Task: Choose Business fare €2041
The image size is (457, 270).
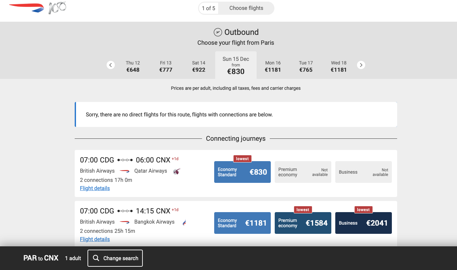Action: coord(364,223)
